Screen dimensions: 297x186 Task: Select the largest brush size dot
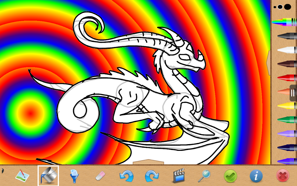click(x=287, y=7)
